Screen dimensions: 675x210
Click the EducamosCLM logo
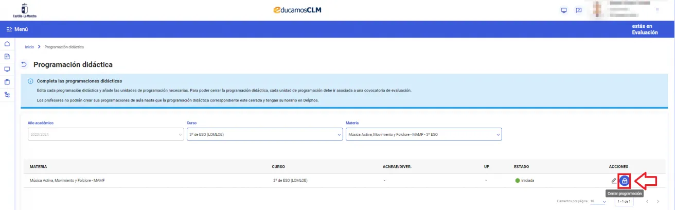297,10
